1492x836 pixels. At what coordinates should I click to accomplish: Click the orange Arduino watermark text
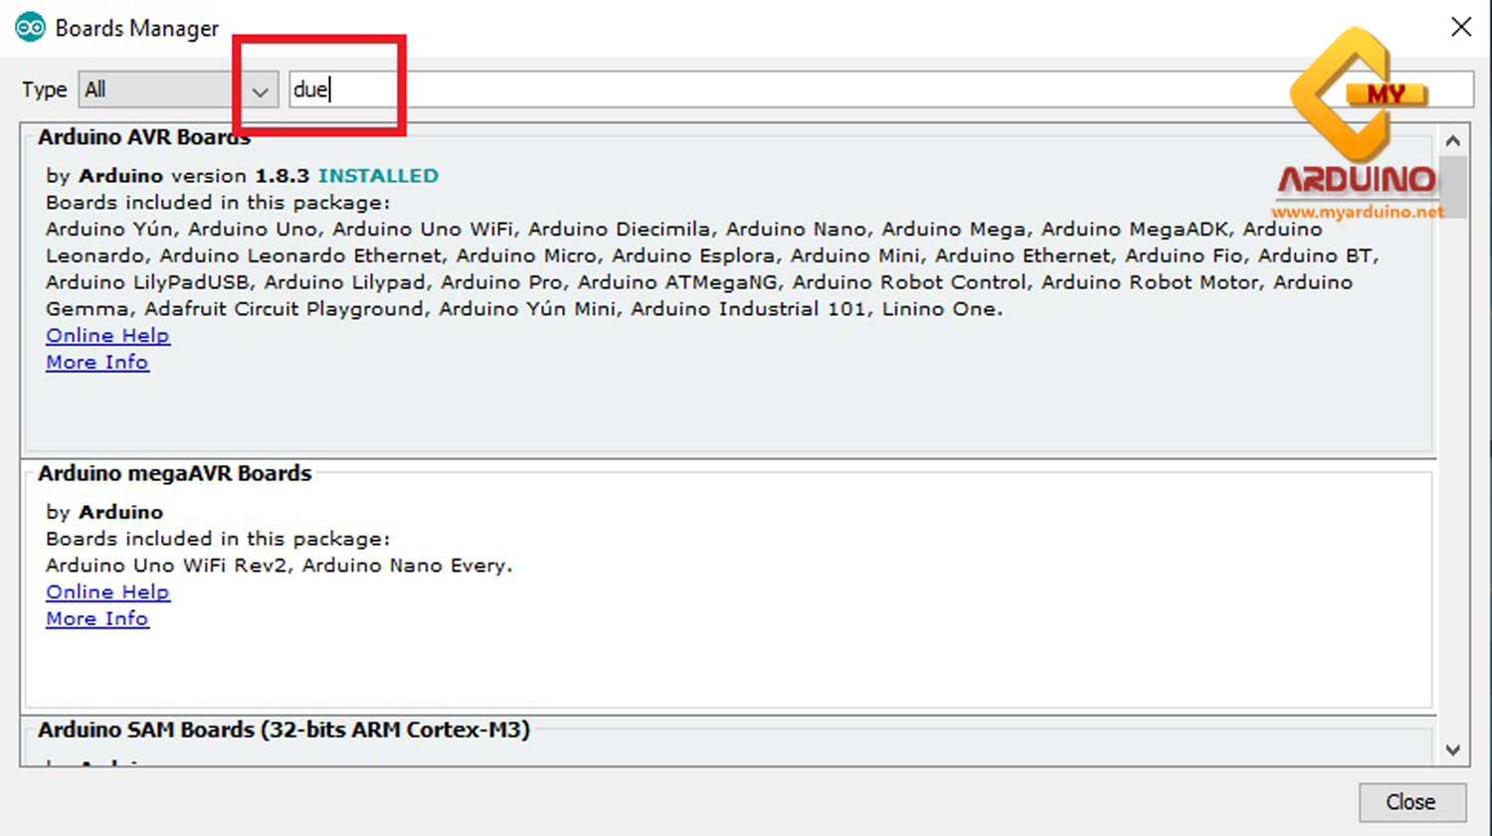pos(1356,182)
